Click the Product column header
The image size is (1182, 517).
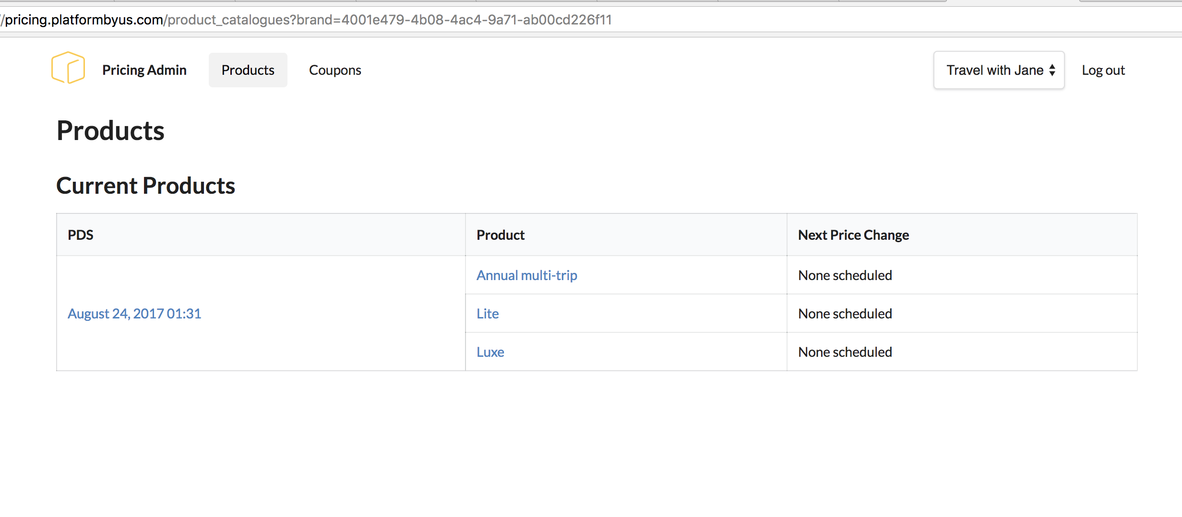(x=501, y=235)
